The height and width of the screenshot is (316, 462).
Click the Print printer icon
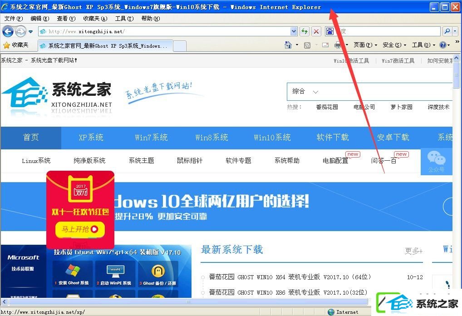point(338,45)
